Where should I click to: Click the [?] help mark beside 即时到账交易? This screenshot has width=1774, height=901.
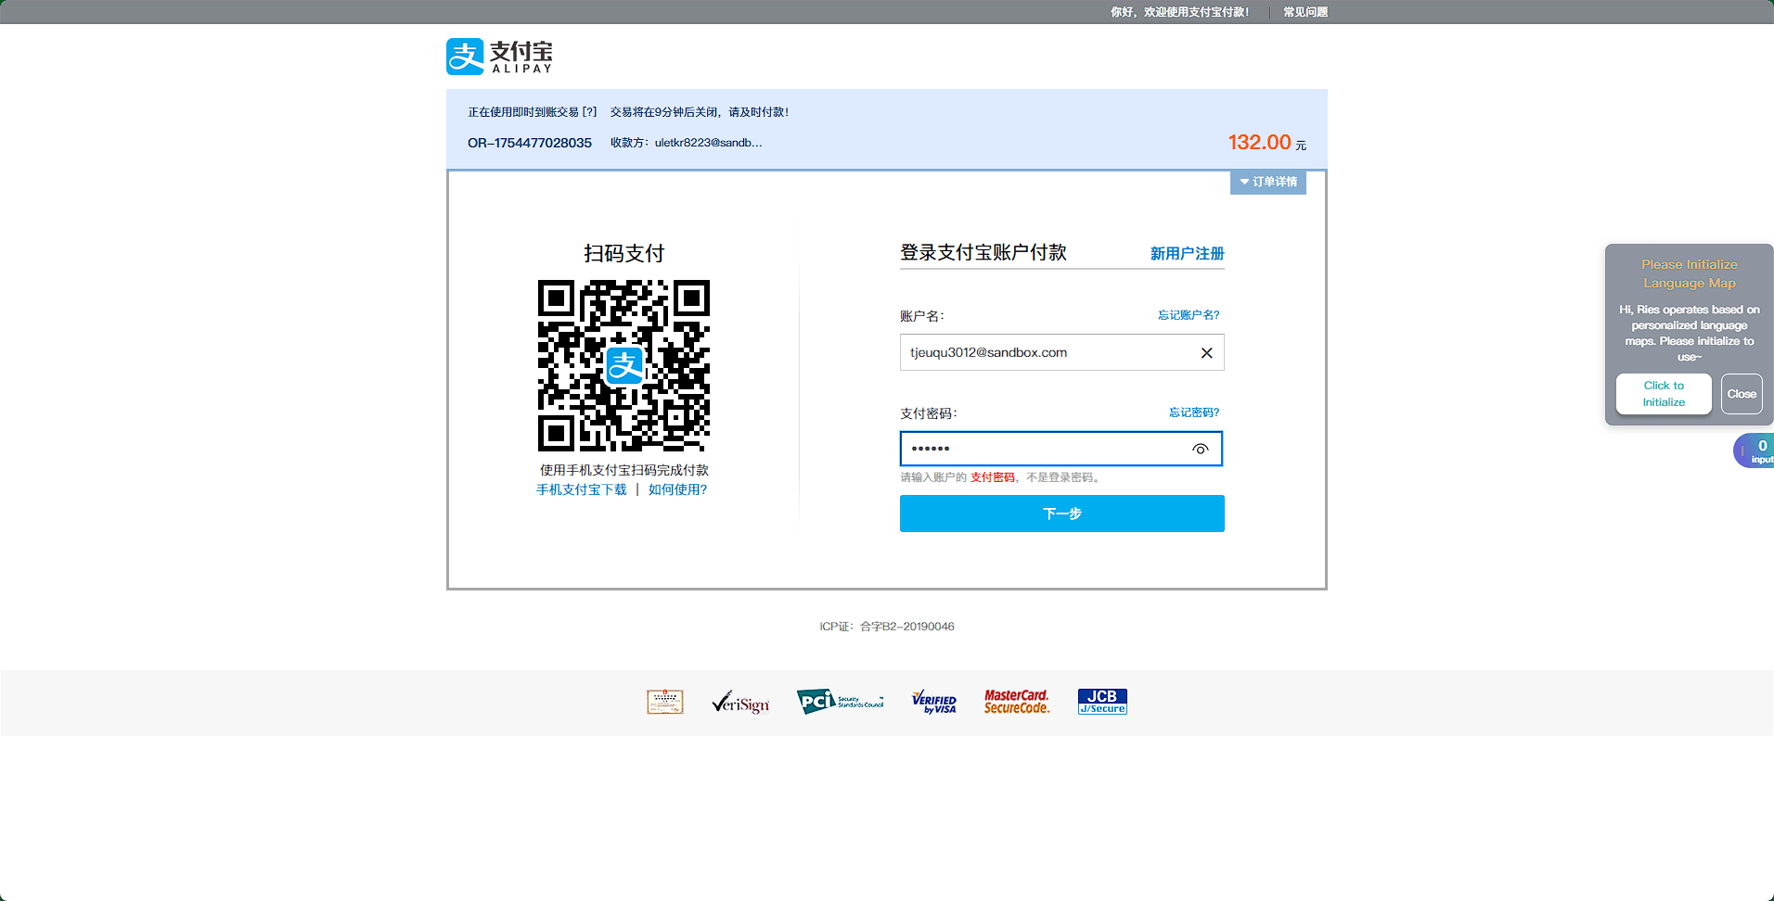tap(589, 112)
